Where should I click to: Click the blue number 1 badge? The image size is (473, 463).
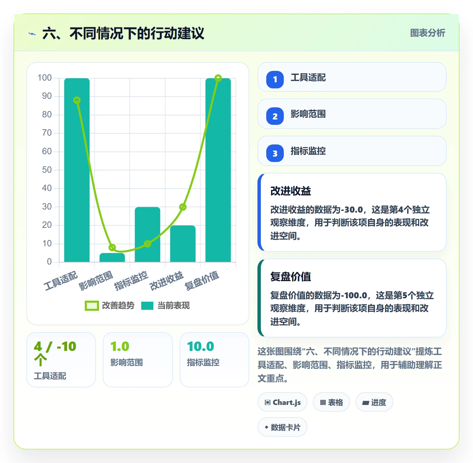point(275,80)
